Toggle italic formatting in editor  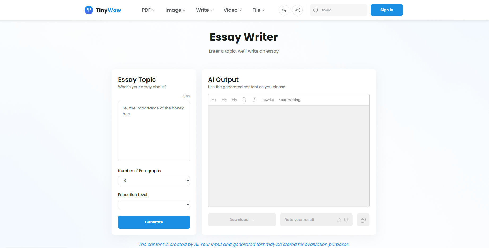[254, 100]
